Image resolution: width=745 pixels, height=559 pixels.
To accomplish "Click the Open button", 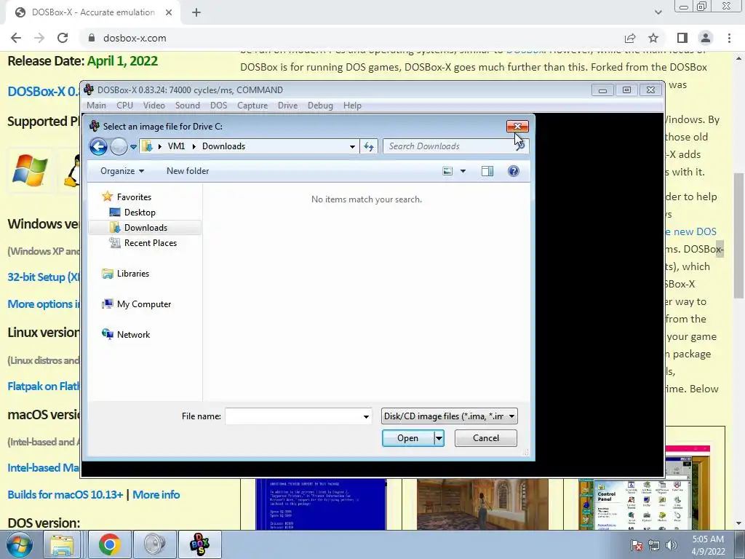I will pyautogui.click(x=408, y=438).
